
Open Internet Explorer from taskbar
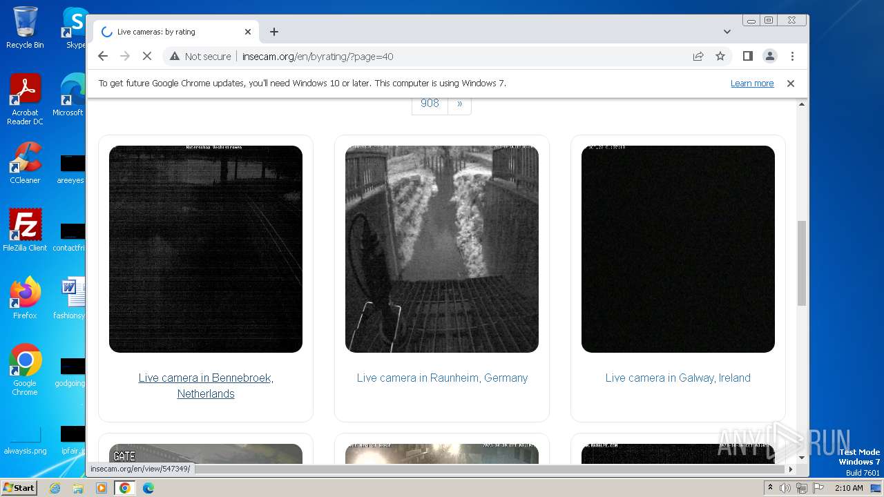click(x=55, y=488)
